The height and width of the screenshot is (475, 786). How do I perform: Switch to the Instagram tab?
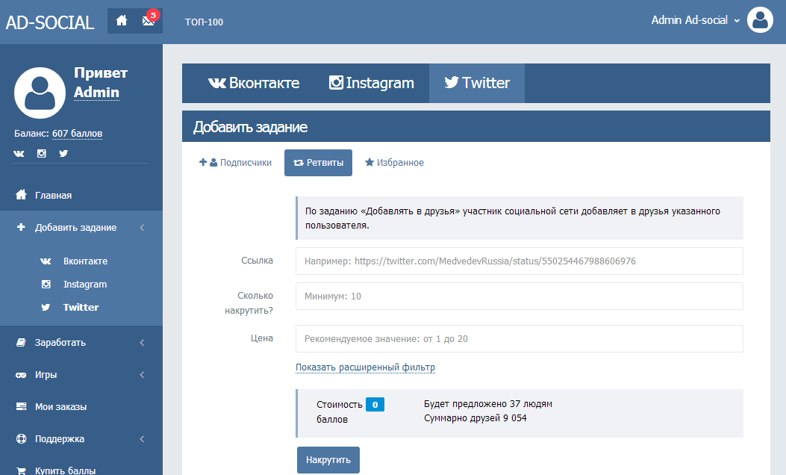[x=372, y=83]
